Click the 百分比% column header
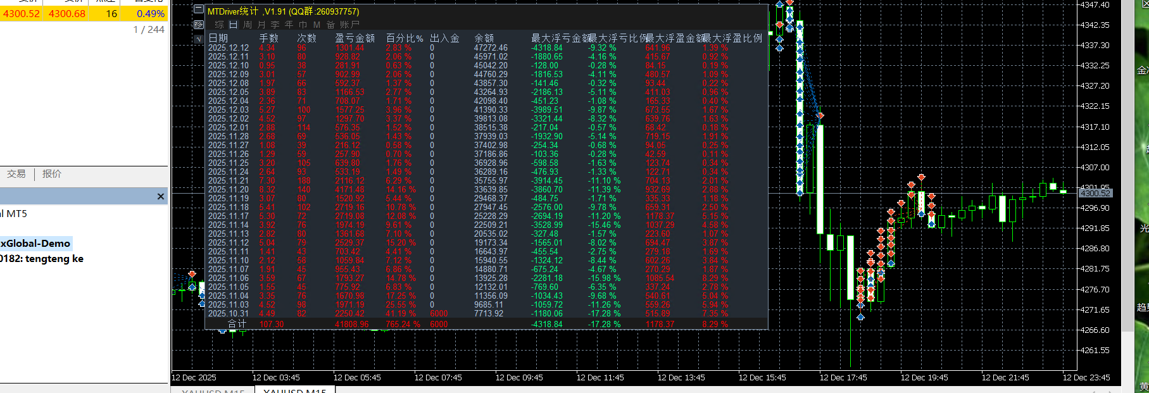The image size is (1149, 393). (x=405, y=39)
